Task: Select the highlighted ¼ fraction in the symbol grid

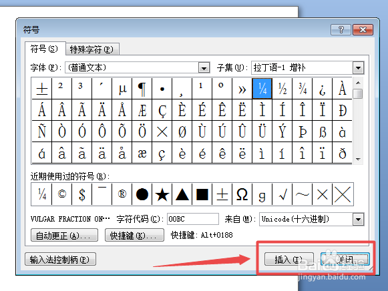Action: tap(262, 89)
